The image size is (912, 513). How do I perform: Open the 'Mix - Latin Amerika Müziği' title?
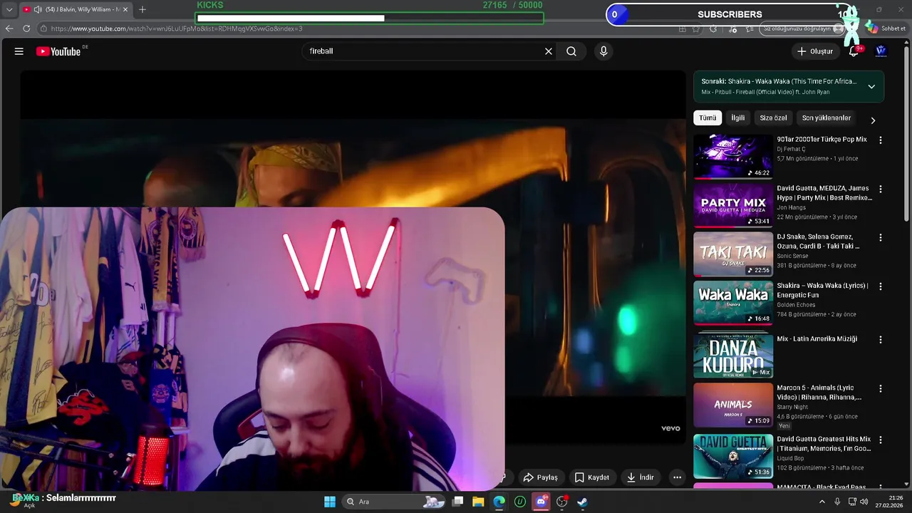[817, 339]
